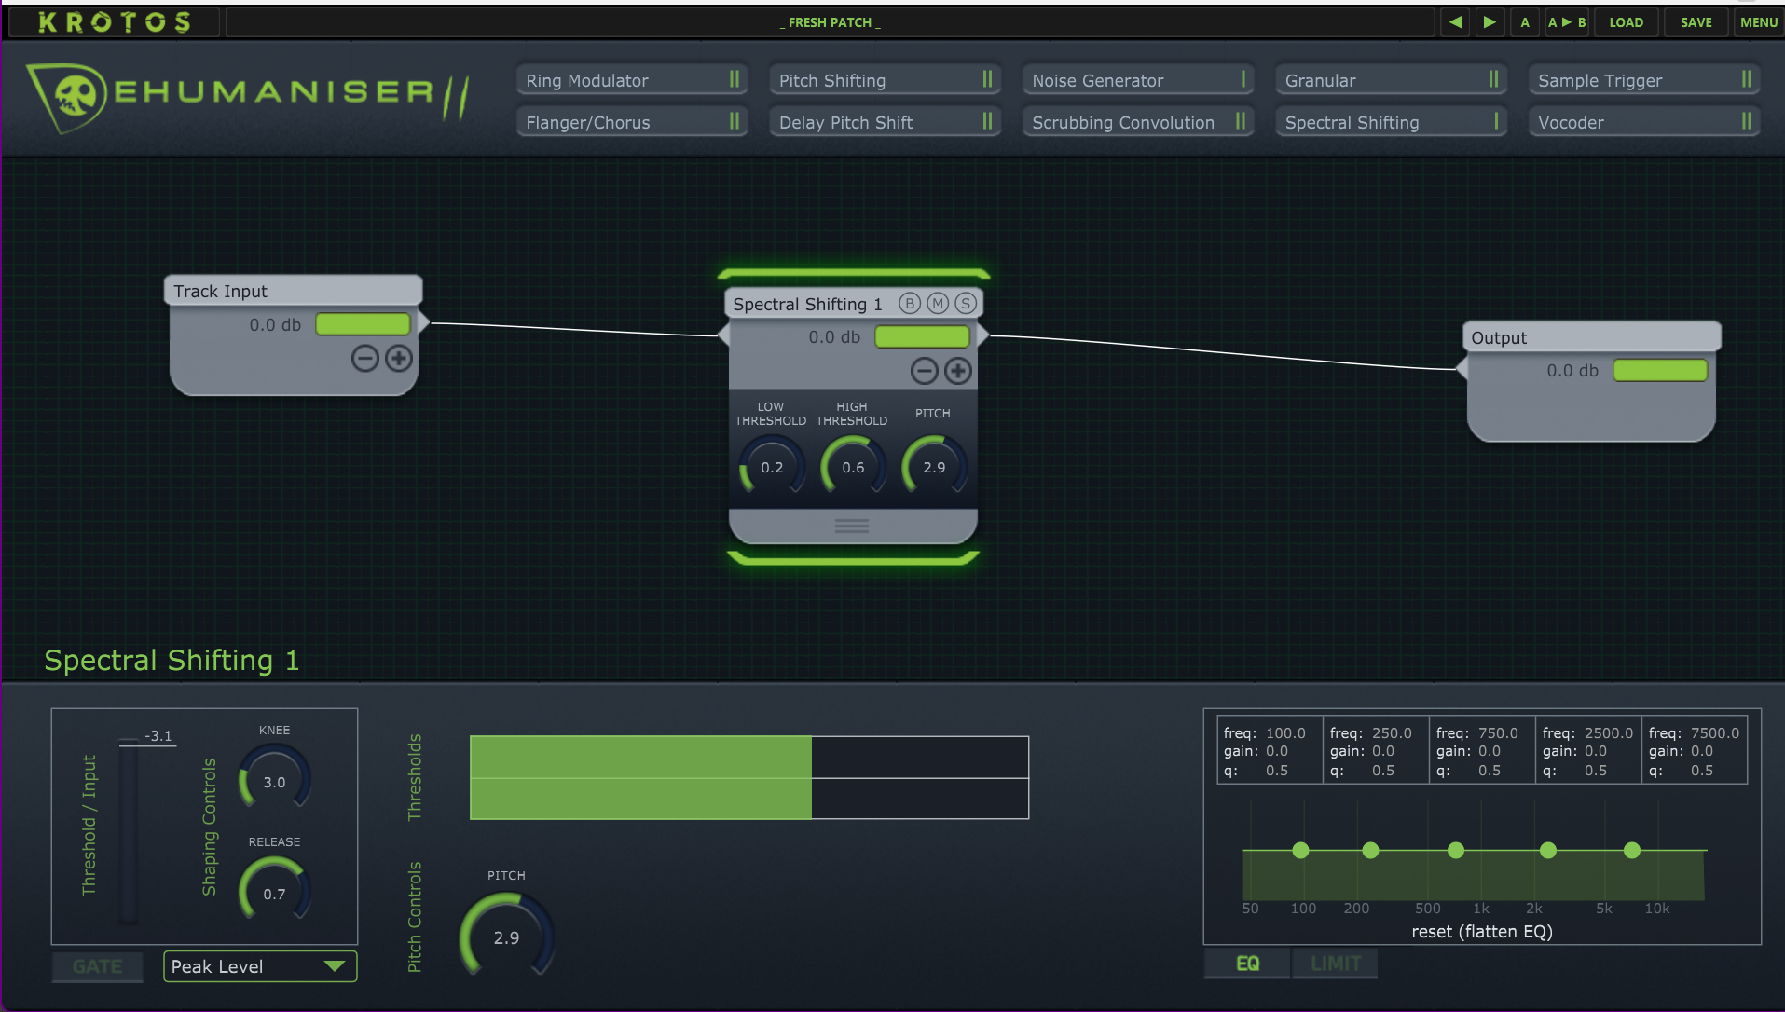
Task: Add a Flanger/Chorus module
Action: coord(632,122)
